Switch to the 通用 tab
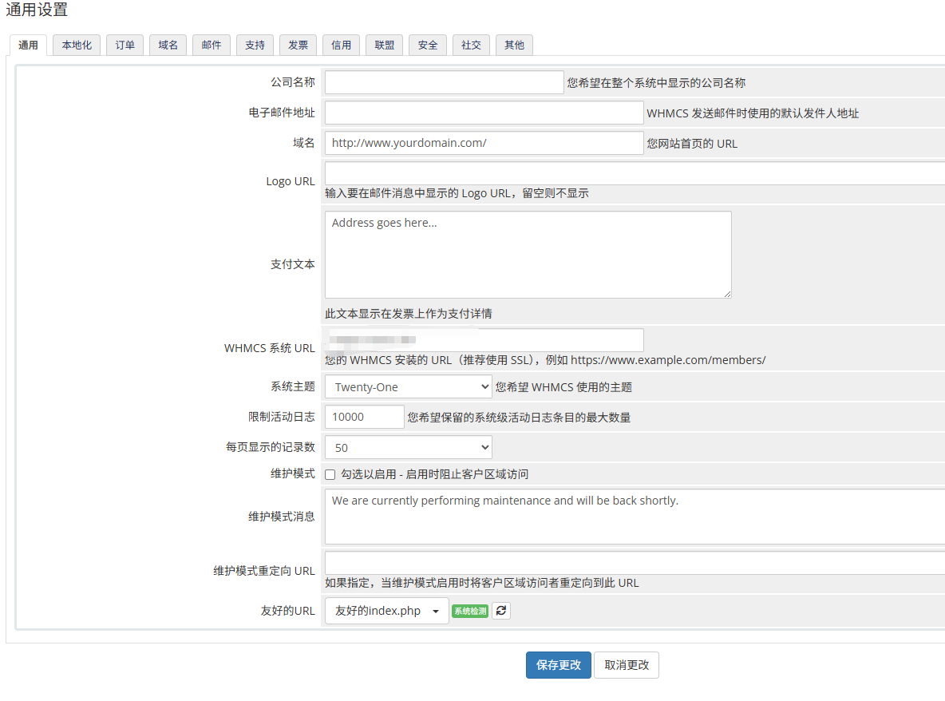This screenshot has height=701, width=945. [28, 46]
